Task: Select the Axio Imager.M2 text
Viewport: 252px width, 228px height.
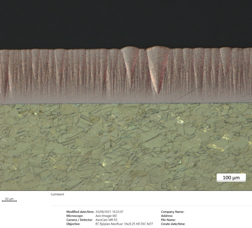Action: (106, 216)
